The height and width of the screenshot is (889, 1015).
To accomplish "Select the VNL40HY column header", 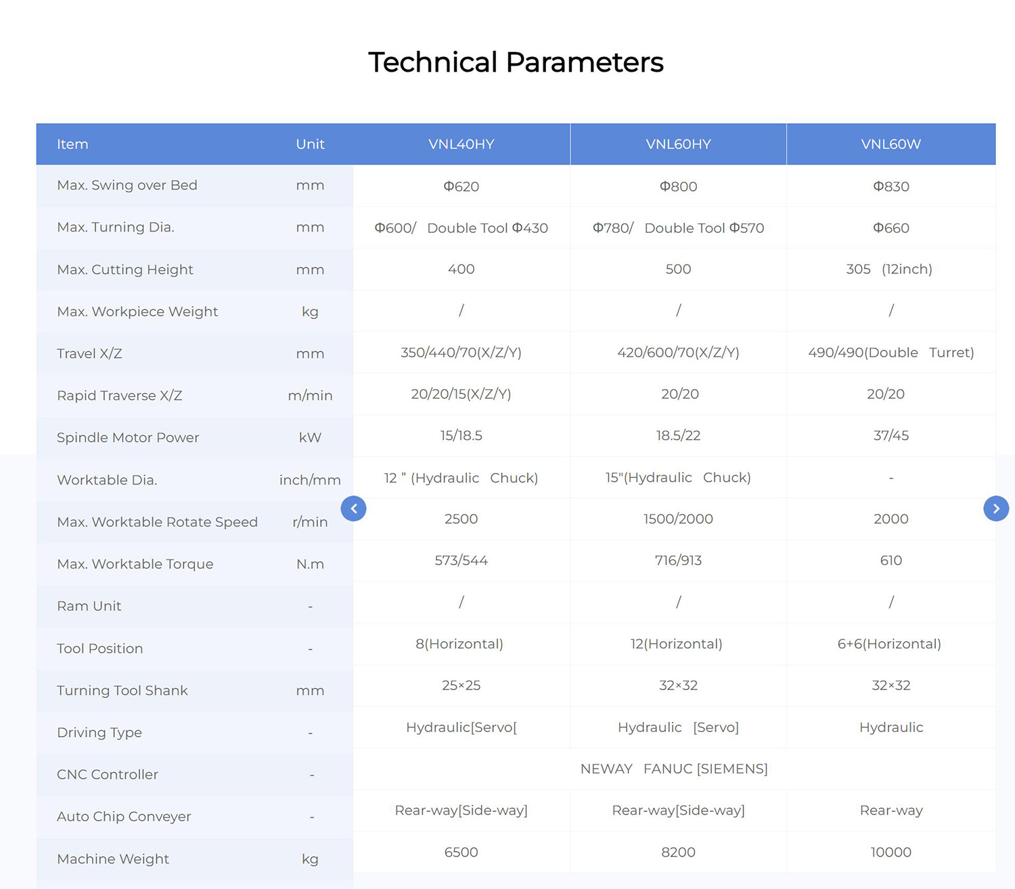I will [x=461, y=144].
